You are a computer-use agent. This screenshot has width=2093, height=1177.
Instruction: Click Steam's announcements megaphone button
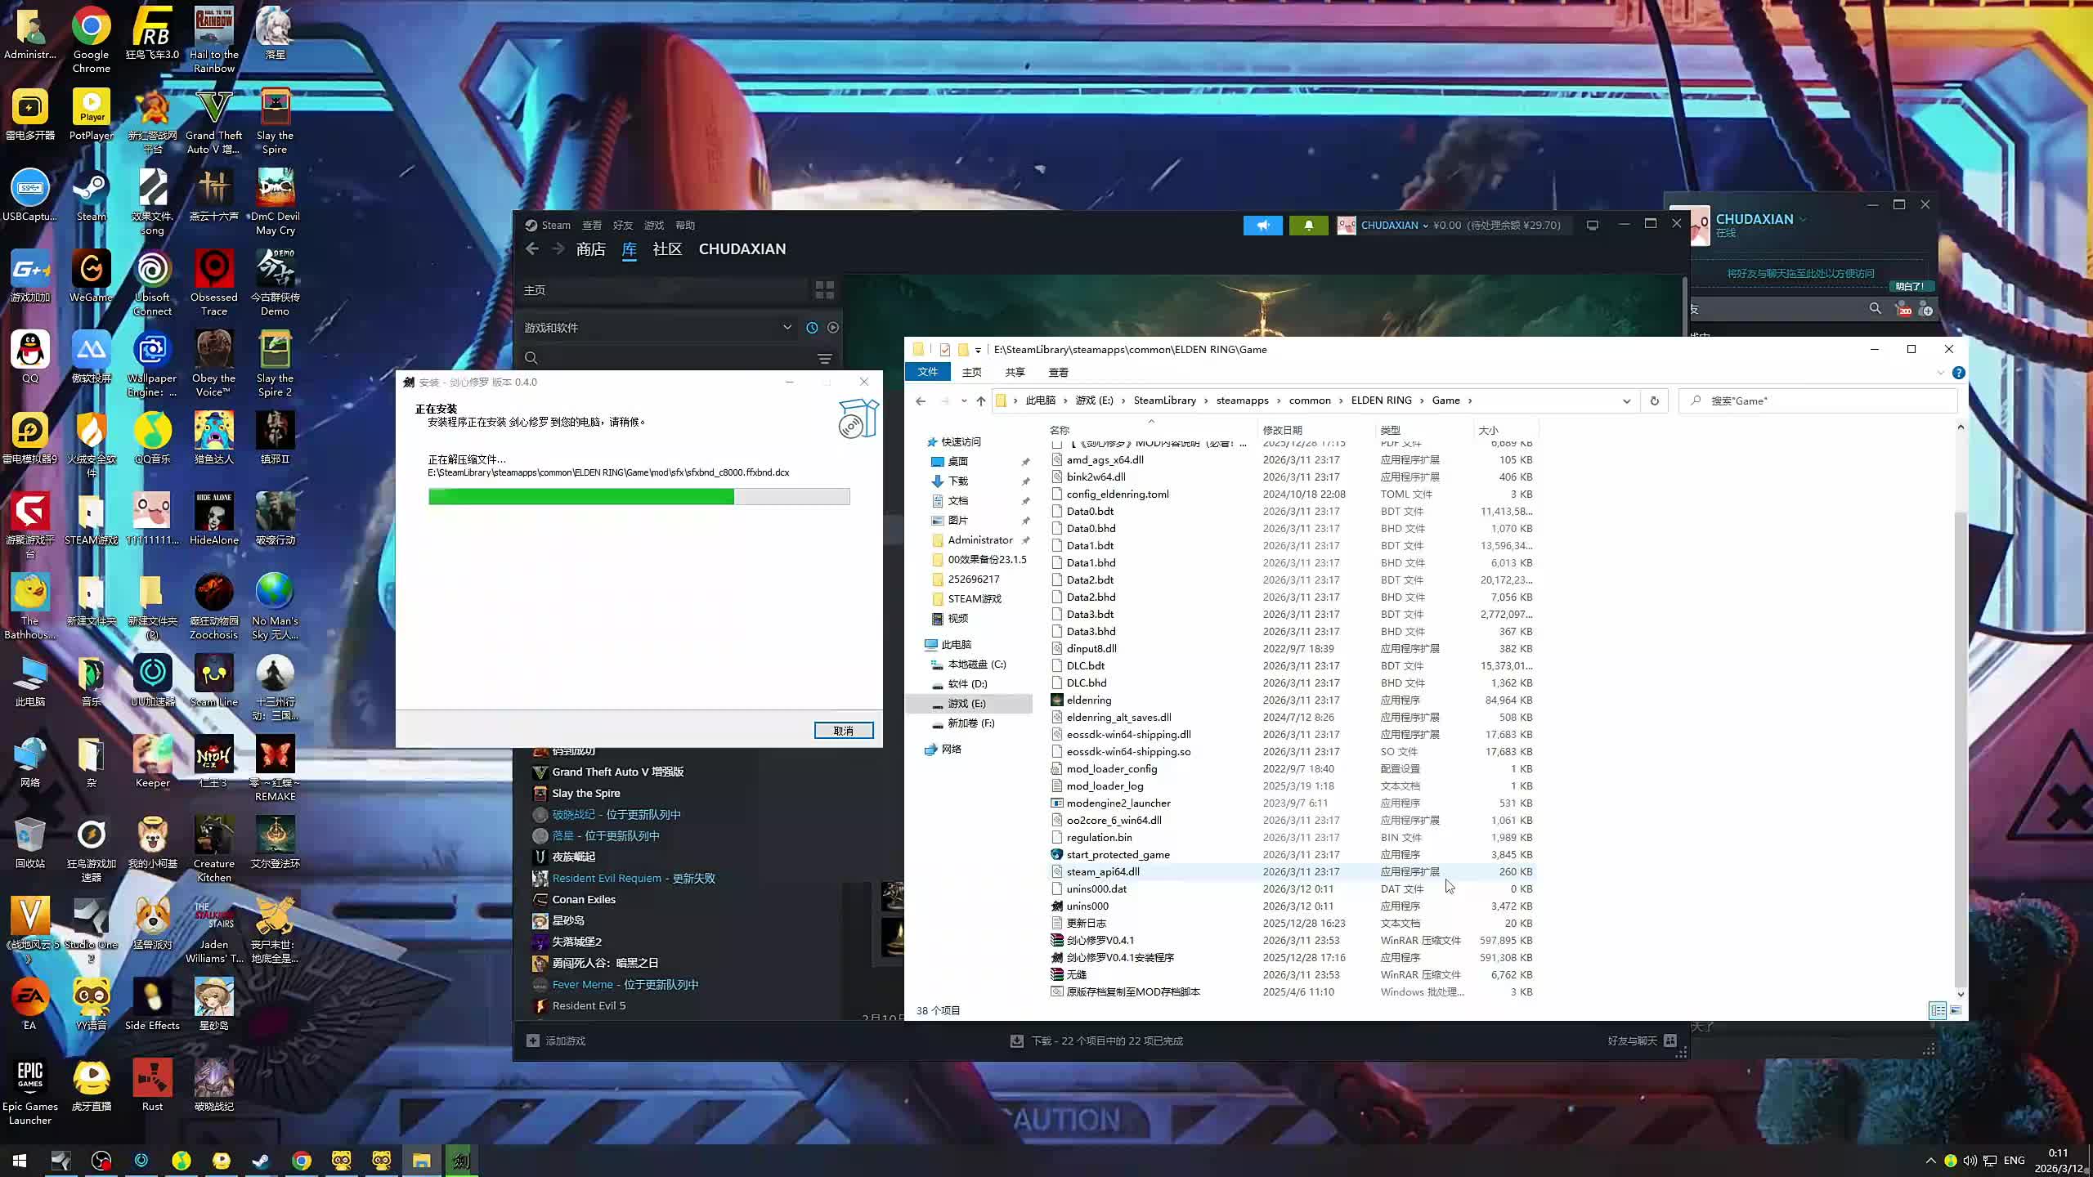point(1262,226)
